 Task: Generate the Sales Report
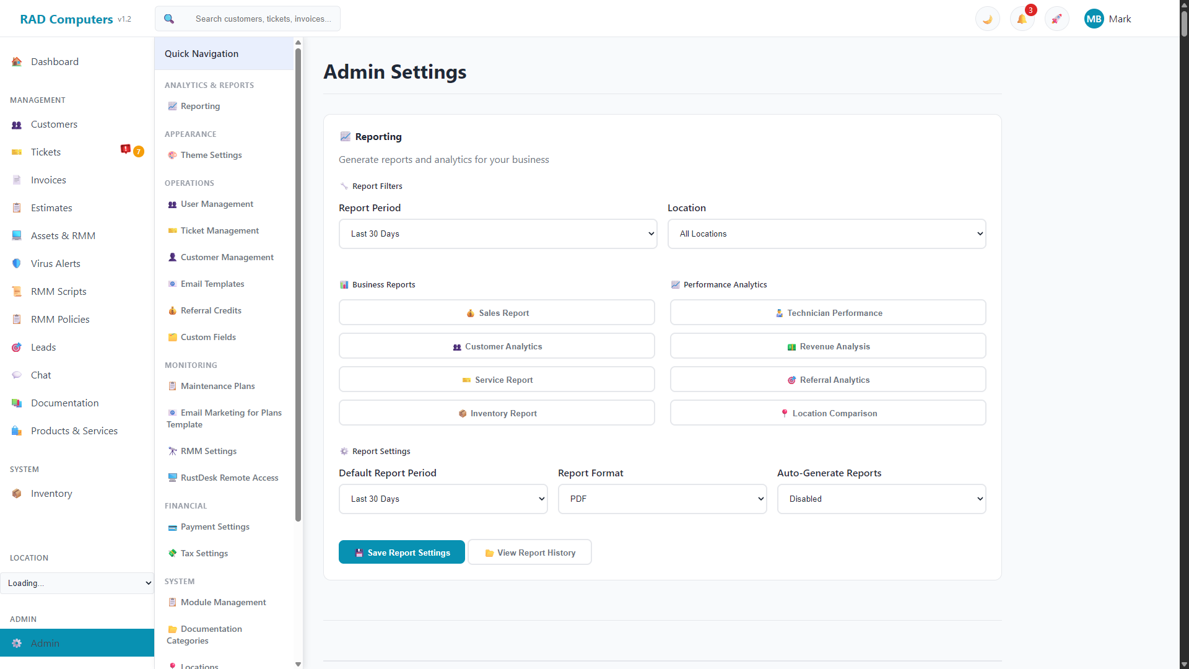497,312
